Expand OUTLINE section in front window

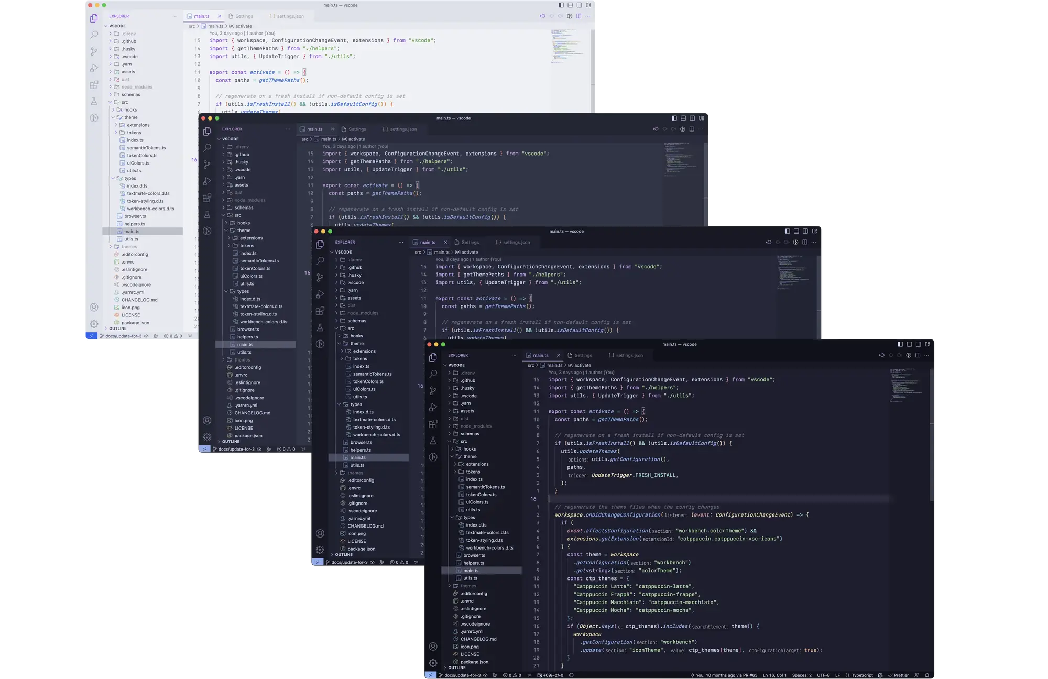tap(482, 667)
